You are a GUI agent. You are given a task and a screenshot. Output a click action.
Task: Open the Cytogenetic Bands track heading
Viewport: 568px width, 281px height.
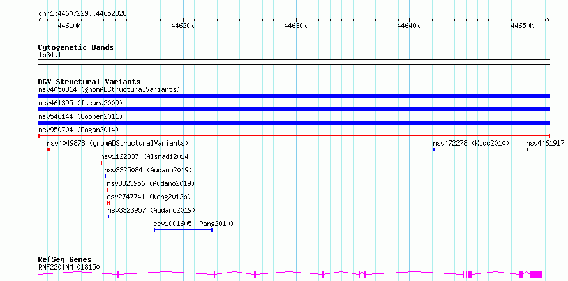pos(76,47)
